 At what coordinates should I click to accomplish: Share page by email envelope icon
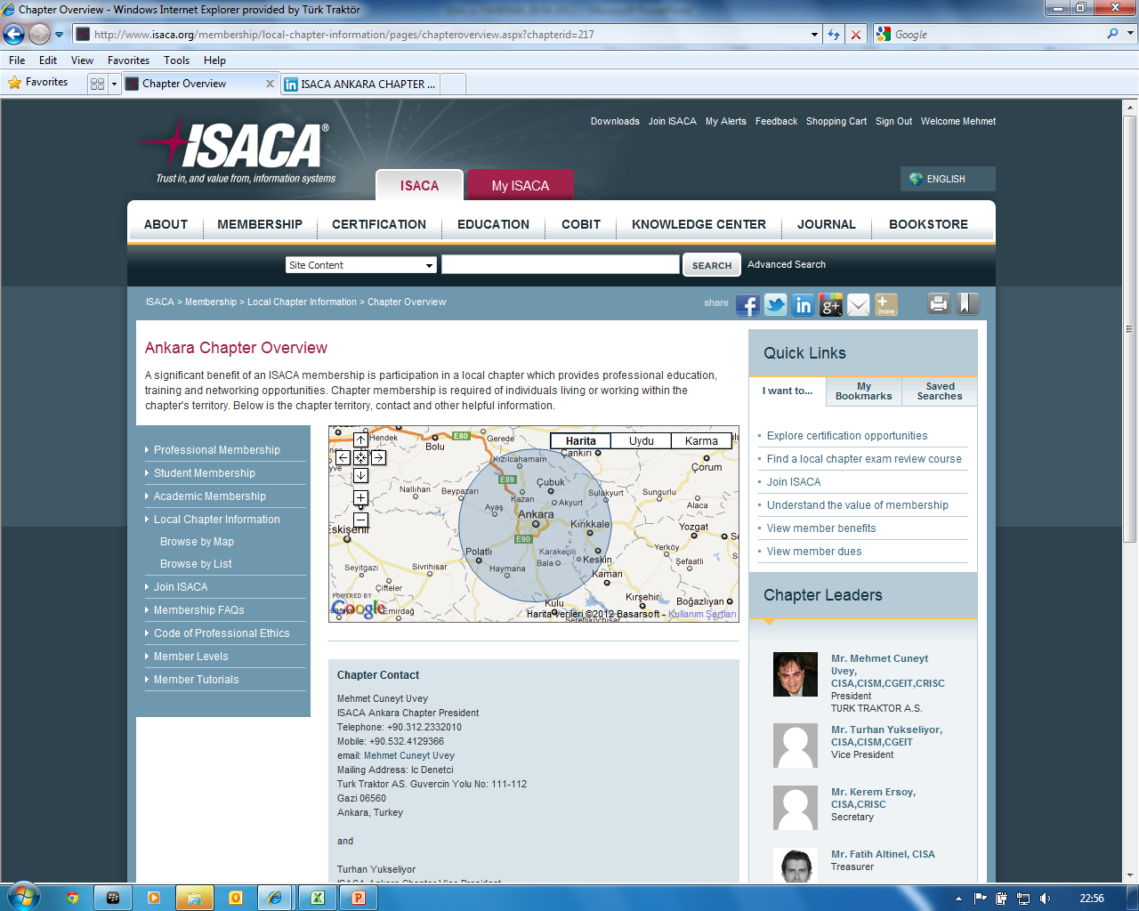[859, 305]
